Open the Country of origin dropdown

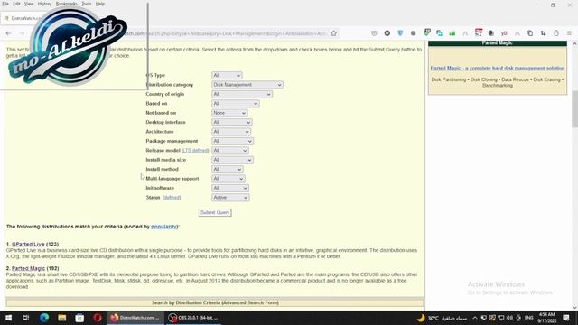242,94
